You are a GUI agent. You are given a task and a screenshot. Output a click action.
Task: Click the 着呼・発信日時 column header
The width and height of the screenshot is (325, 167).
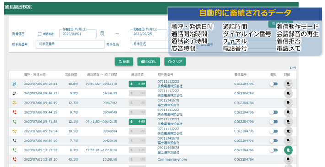35,75
